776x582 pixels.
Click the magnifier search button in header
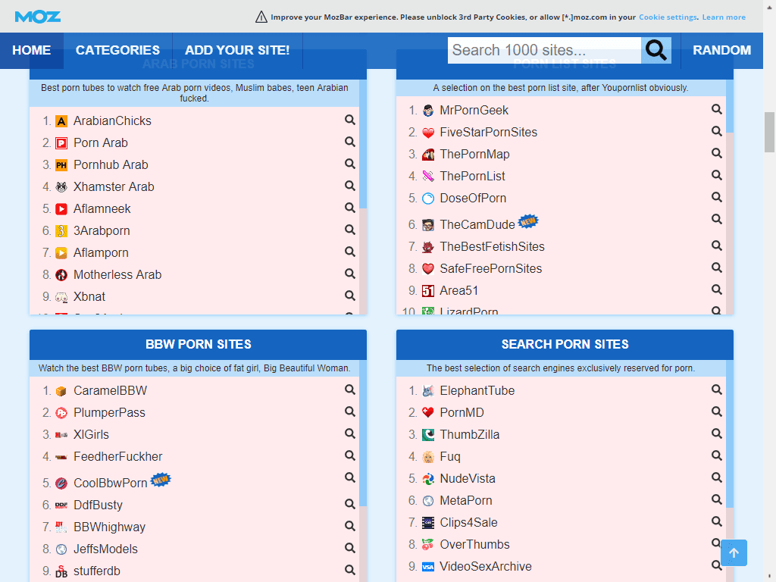656,51
